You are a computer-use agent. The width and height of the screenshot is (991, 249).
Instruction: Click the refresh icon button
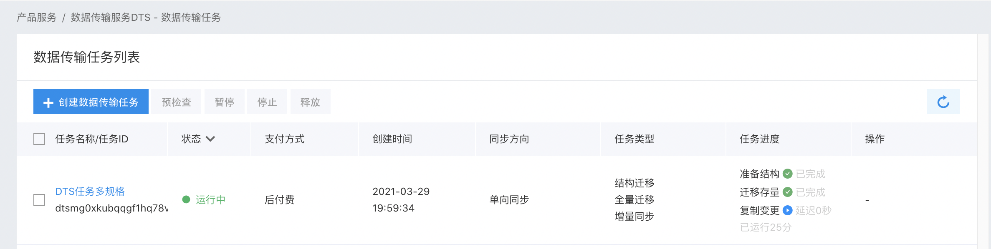(943, 102)
